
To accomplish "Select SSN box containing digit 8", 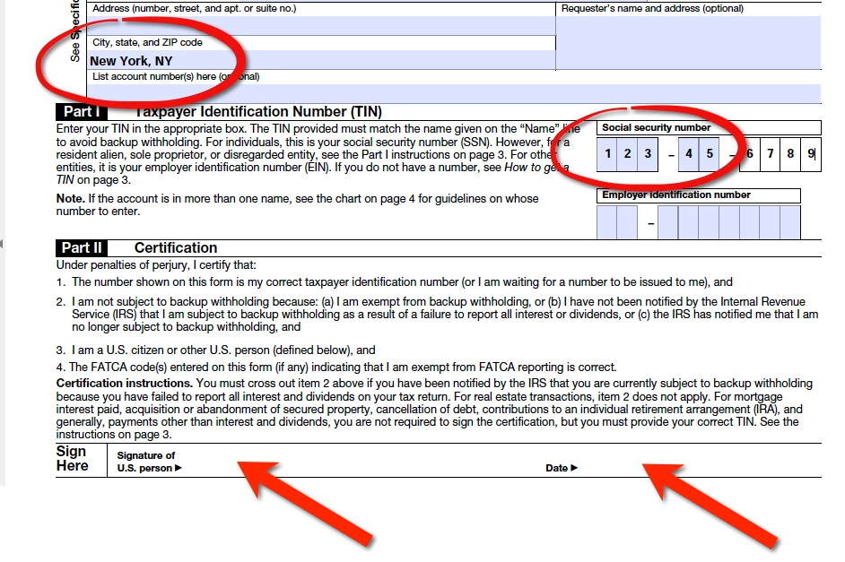I will click(x=790, y=154).
